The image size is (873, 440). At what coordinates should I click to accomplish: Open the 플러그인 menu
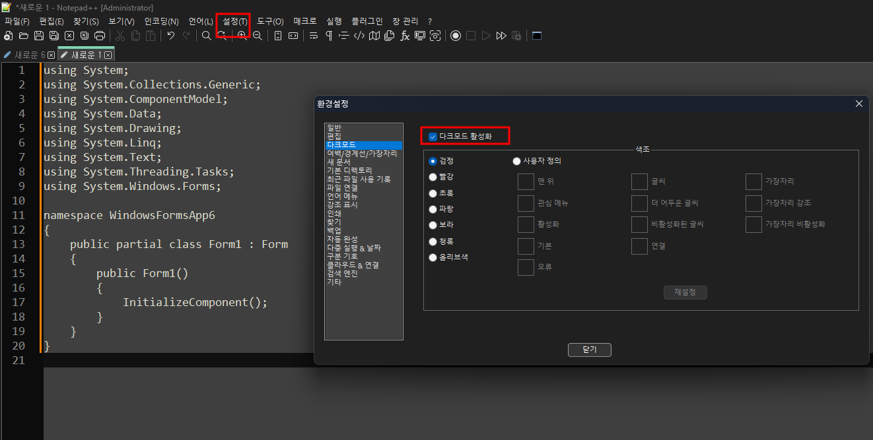click(x=367, y=21)
